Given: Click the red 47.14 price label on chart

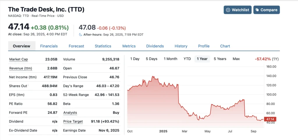Looking at the screenshot, I should (x=271, y=119).
